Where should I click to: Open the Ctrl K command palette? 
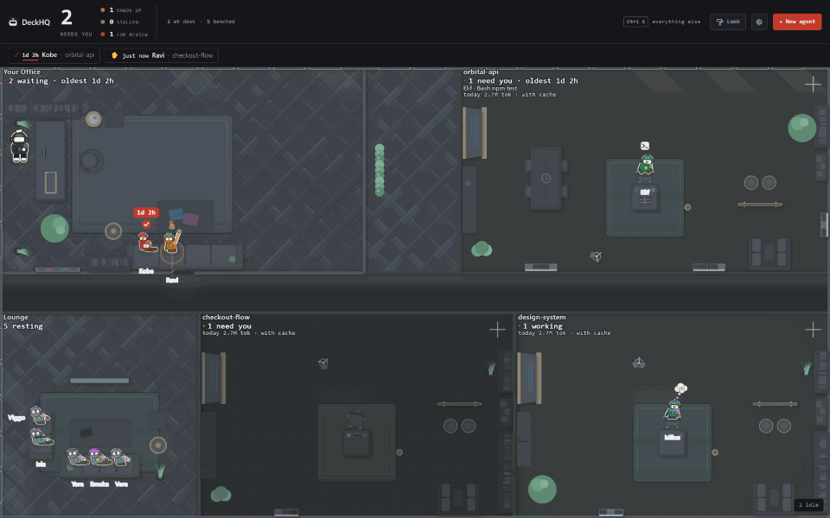tap(635, 22)
